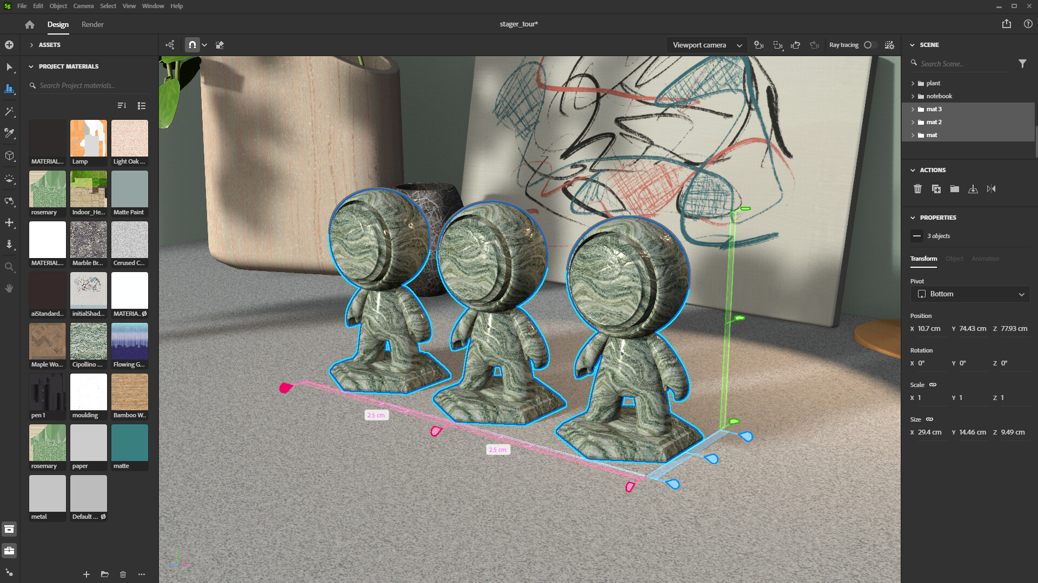The image size is (1038, 583).
Task: Open the Environment lighting tool
Action: point(10,179)
